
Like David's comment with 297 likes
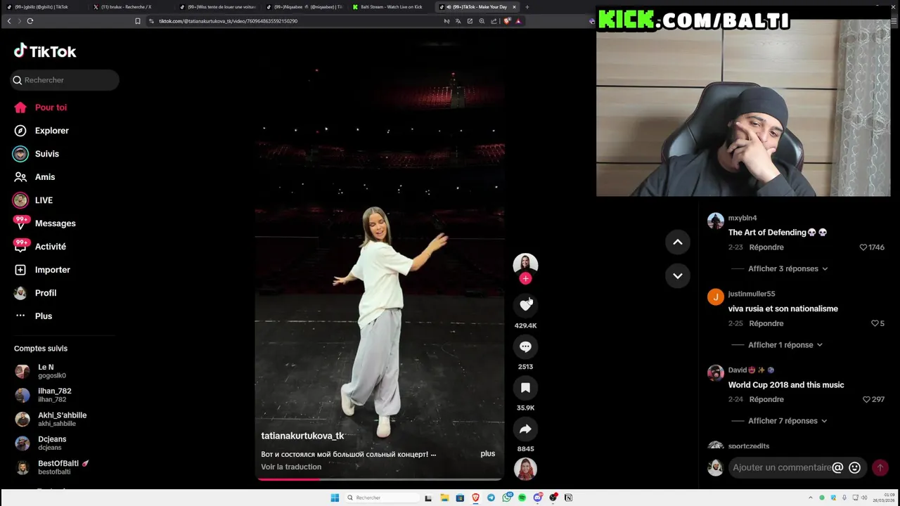coord(867,399)
